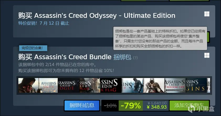The image size is (221, 116).
Task: Click Windows platform icon on Odyssey Ultimate Edition
Action: 207,14
